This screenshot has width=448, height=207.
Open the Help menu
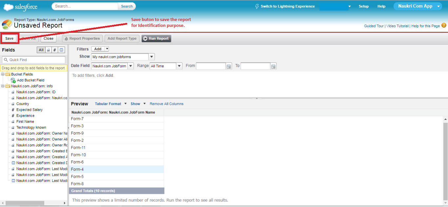[381, 6]
